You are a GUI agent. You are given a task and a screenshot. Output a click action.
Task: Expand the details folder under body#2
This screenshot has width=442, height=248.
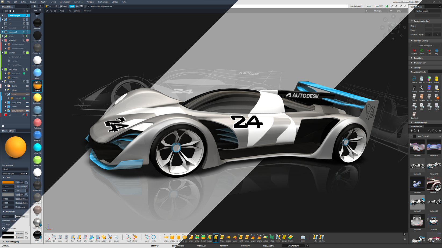[x=6, y=86]
